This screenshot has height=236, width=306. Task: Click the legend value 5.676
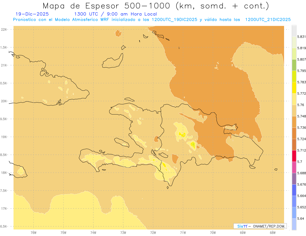coord(301,184)
